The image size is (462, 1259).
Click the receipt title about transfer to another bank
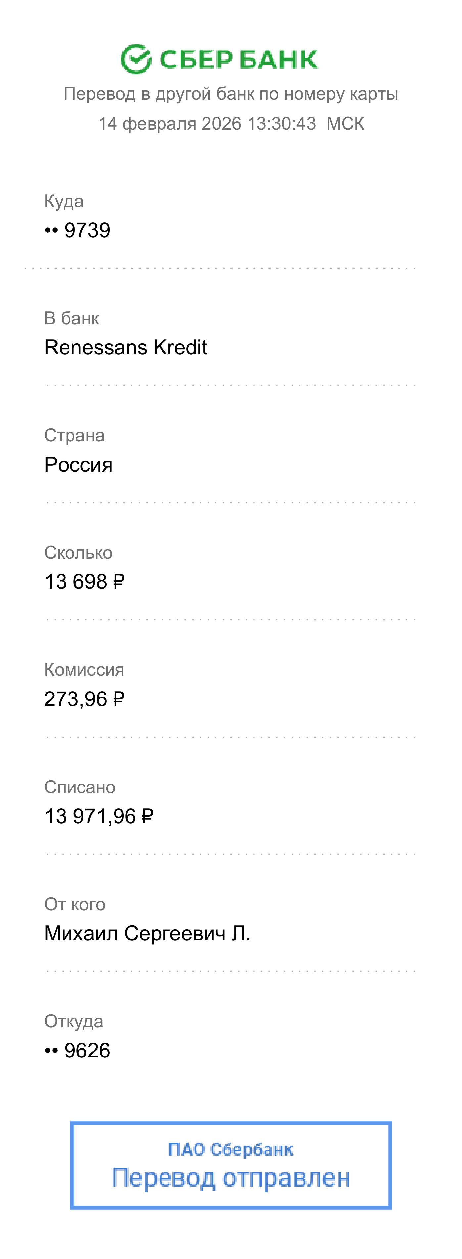(231, 94)
